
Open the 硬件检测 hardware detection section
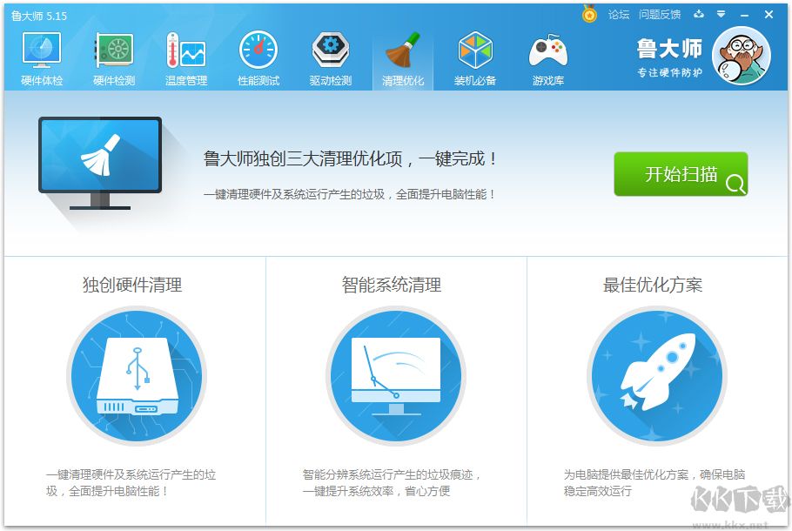click(114, 59)
